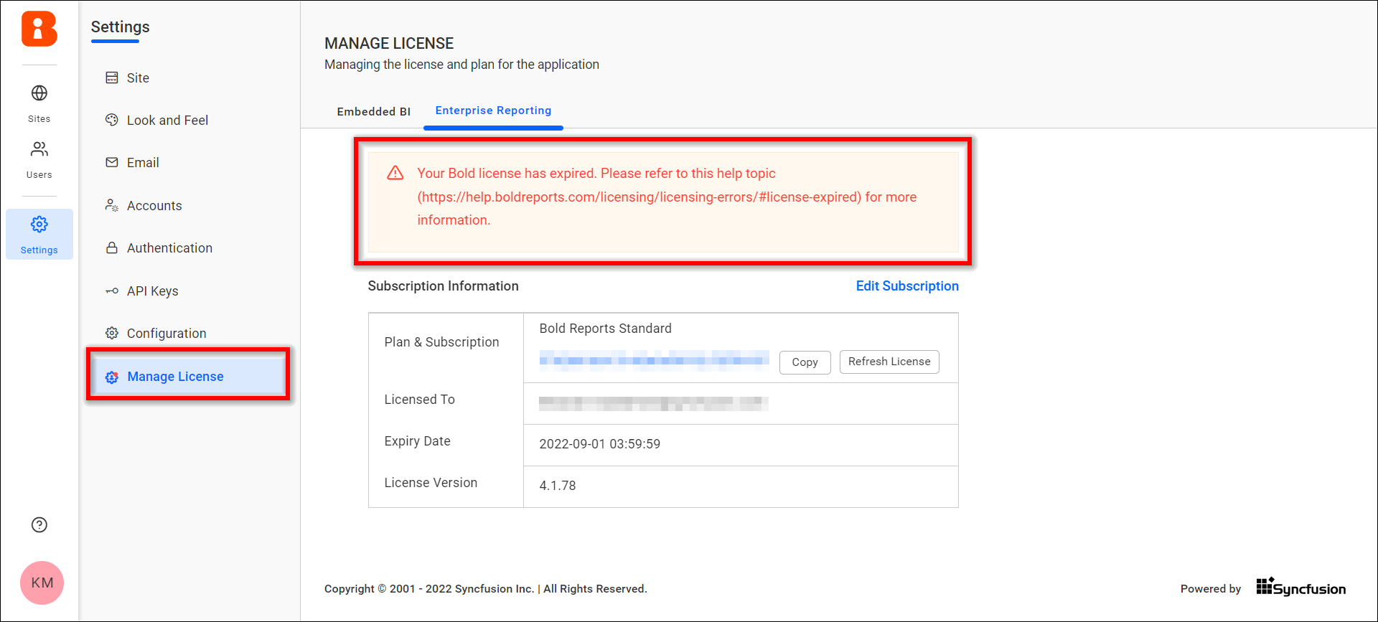Click the License Version label
Image resolution: width=1378 pixels, height=622 pixels.
click(431, 483)
